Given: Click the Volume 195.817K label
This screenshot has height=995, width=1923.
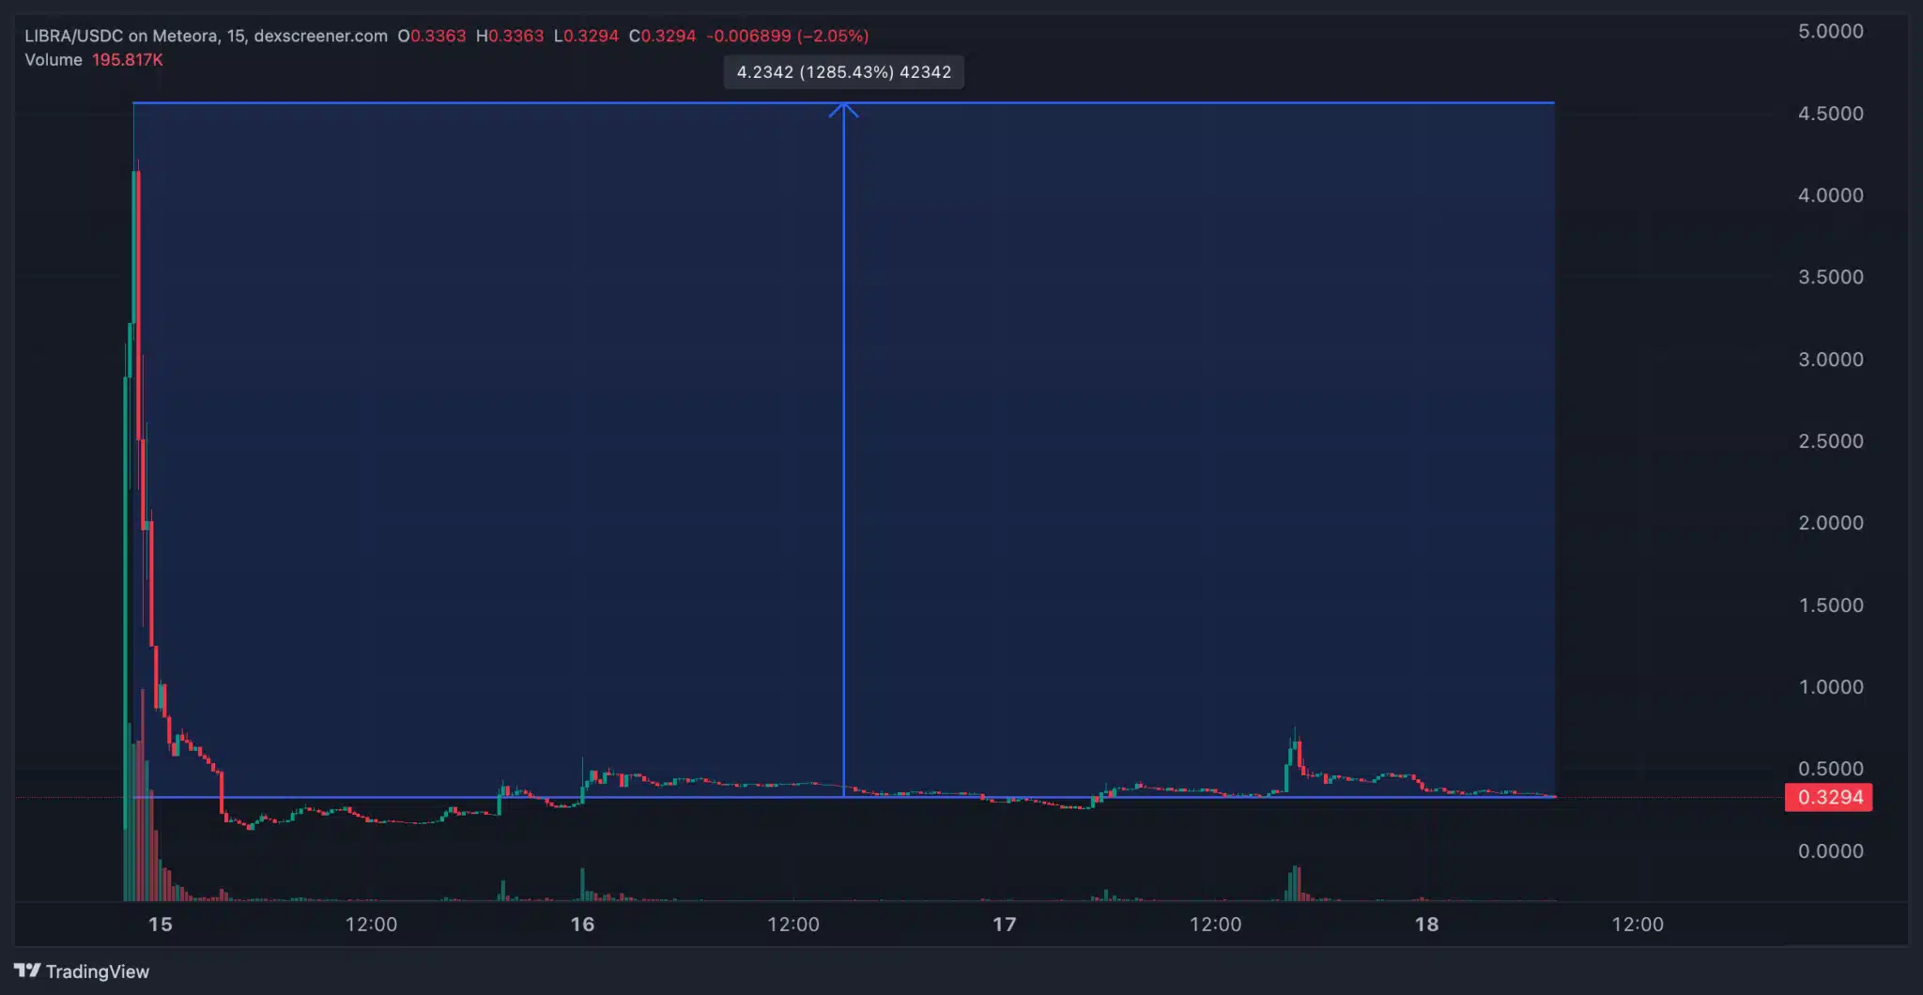Looking at the screenshot, I should (x=94, y=60).
